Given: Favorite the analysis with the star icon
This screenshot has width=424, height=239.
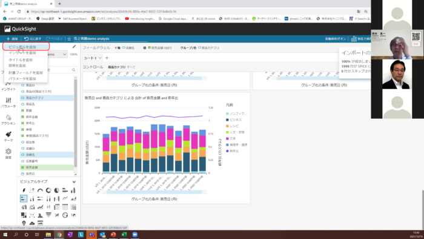Looking at the screenshot, I should click(69, 39).
